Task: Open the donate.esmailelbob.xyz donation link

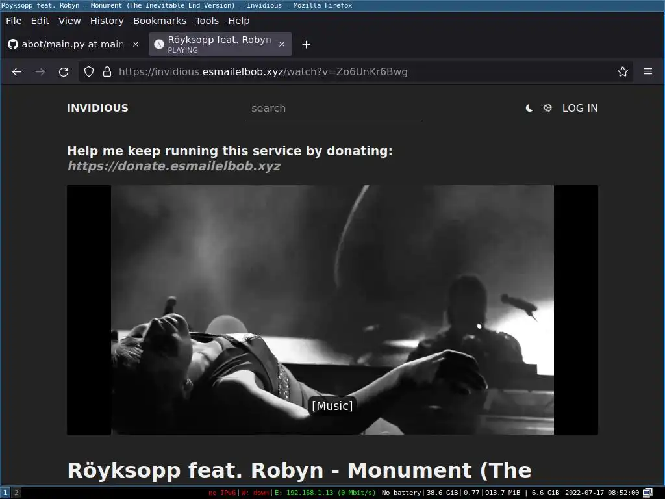Action: click(174, 166)
